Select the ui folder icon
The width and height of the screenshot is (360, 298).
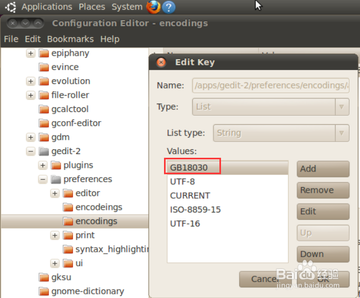(68, 263)
